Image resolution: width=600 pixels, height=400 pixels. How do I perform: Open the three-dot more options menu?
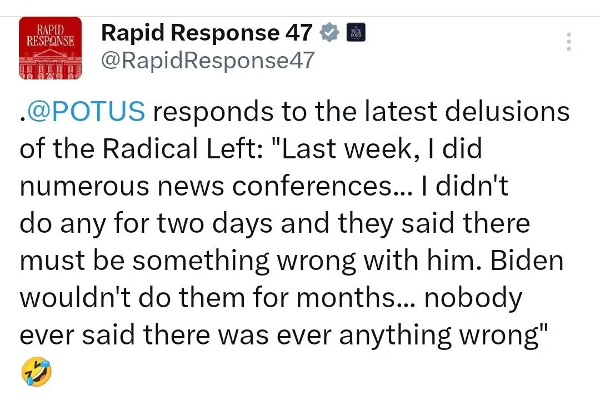(x=569, y=41)
